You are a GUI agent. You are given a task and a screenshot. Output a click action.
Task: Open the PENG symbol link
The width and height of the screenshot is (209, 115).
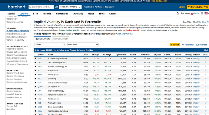(x=40, y=95)
